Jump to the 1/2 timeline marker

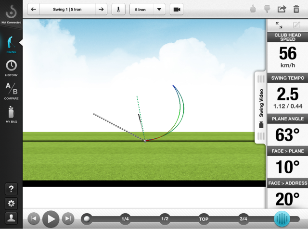click(x=165, y=219)
